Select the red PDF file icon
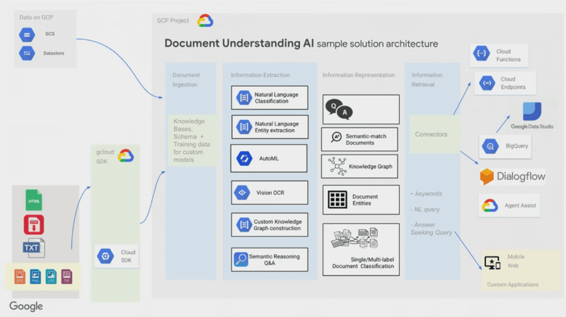566x317 pixels. [x=33, y=225]
